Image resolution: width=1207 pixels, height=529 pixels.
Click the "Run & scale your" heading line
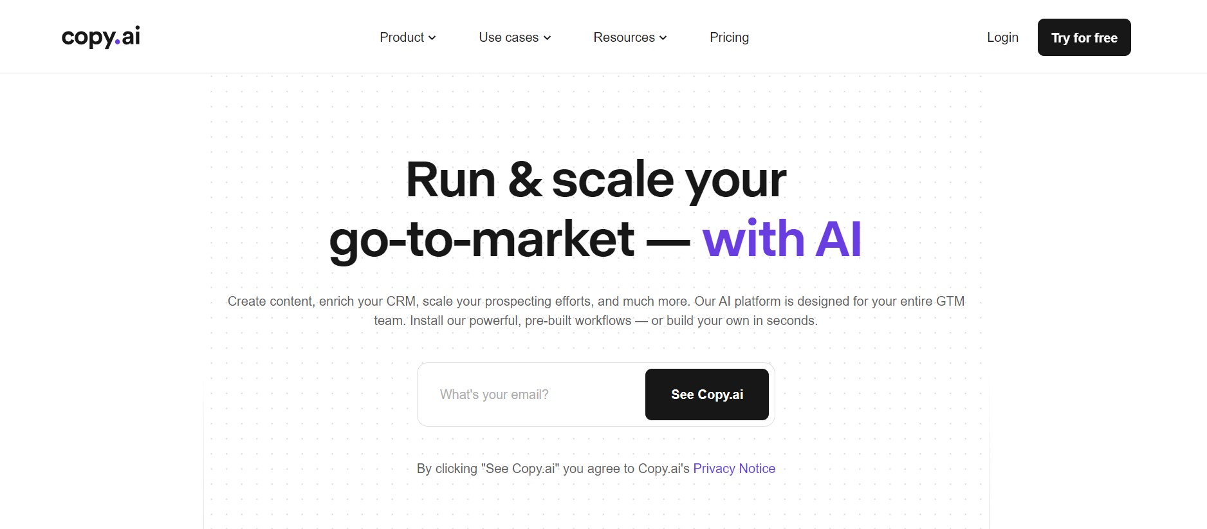(x=596, y=180)
